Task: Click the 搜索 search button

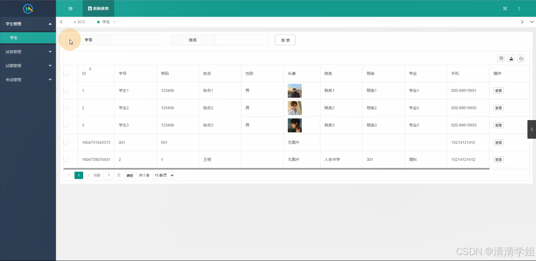Action: coord(285,40)
